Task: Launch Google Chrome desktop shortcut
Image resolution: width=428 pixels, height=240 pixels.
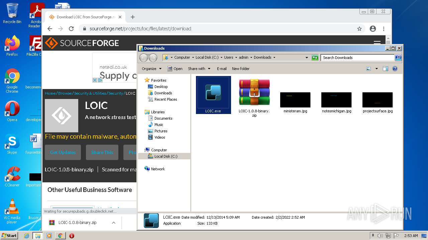Action: coord(12,81)
